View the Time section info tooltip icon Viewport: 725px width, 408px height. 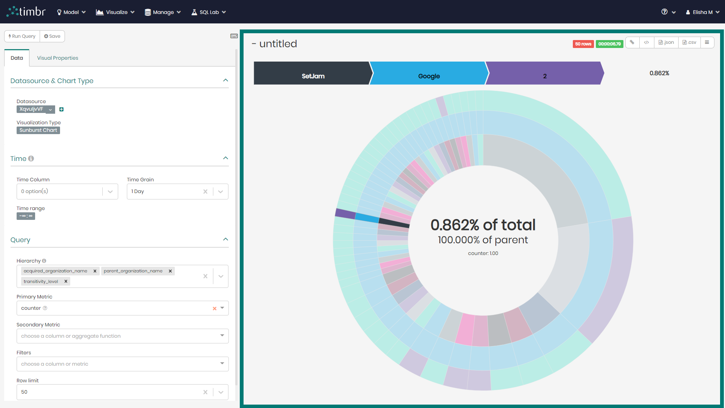click(31, 159)
